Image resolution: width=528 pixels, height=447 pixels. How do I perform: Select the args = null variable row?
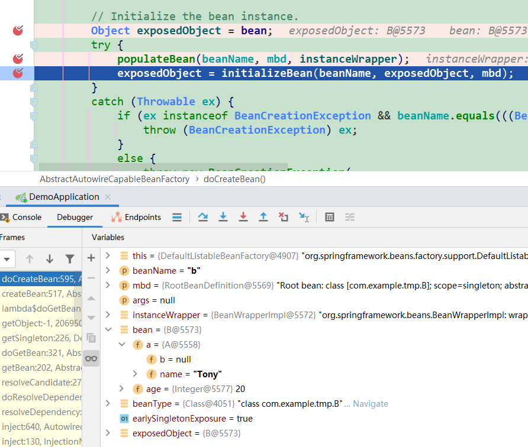point(314,300)
